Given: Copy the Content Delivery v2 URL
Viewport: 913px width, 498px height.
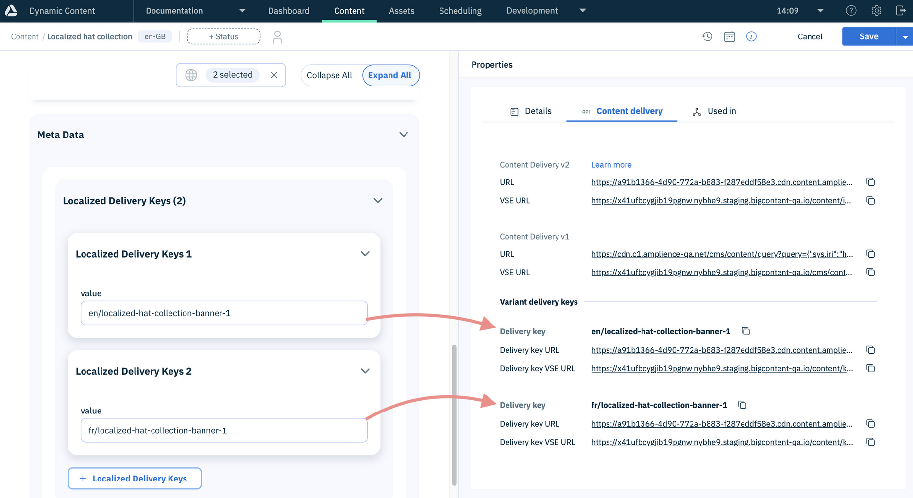Looking at the screenshot, I should tap(870, 182).
